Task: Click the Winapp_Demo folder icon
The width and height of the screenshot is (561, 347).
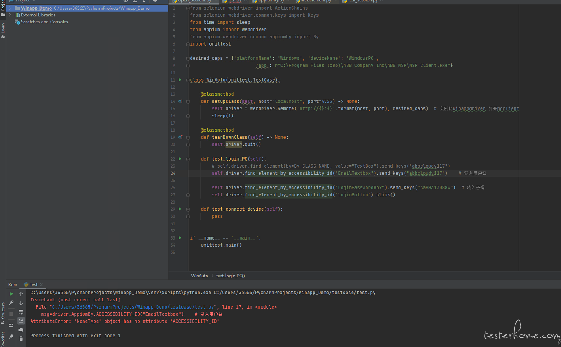Action: point(17,8)
